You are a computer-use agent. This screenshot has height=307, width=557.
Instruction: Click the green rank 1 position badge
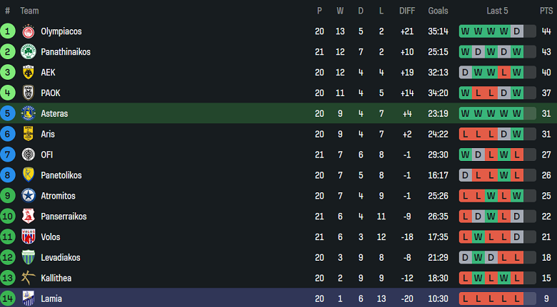coord(7,31)
